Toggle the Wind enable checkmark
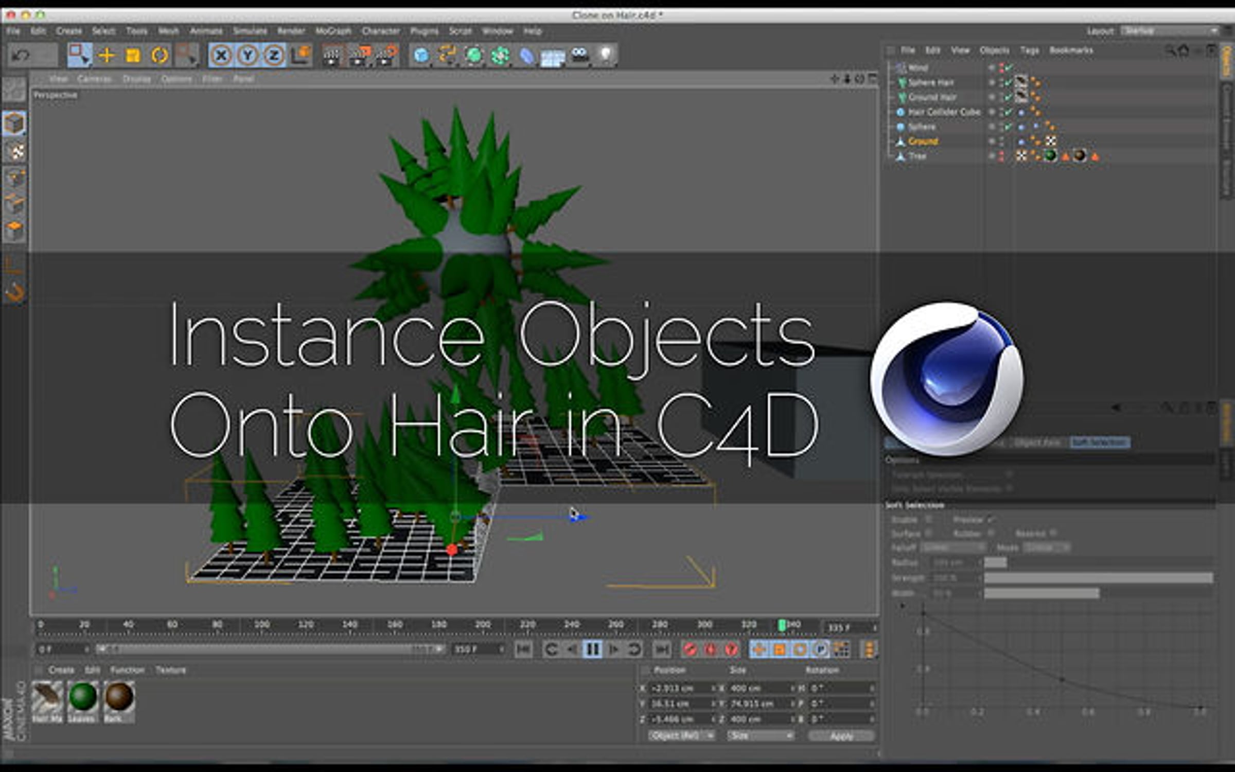 [x=1010, y=67]
